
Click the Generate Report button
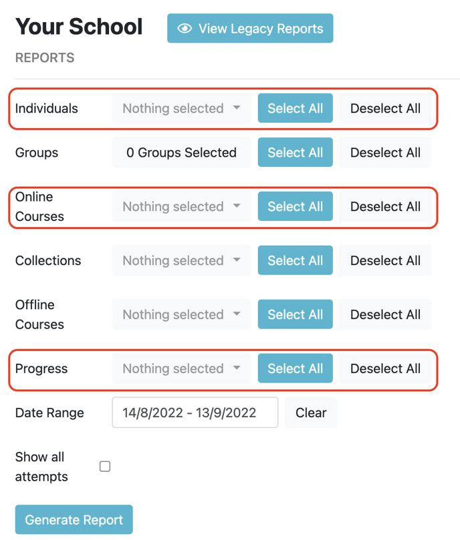pos(74,519)
